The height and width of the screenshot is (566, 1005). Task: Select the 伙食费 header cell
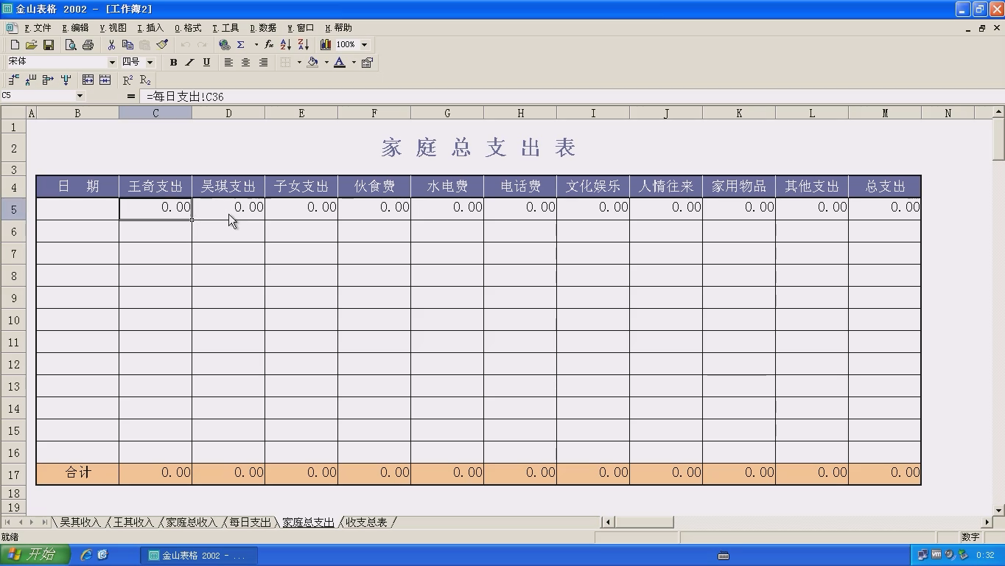coord(374,186)
